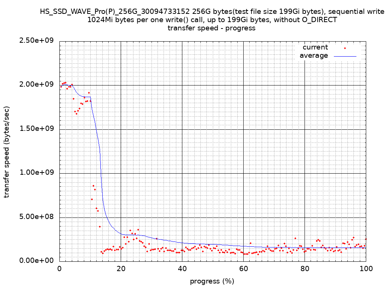Viewport: 385px width, 288px height.
Task: Click the subtitle '1024Mi bytes per one write() call'
Action: 212,20
